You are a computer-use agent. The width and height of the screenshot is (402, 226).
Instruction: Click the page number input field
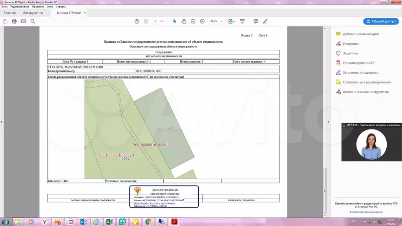(156, 21)
